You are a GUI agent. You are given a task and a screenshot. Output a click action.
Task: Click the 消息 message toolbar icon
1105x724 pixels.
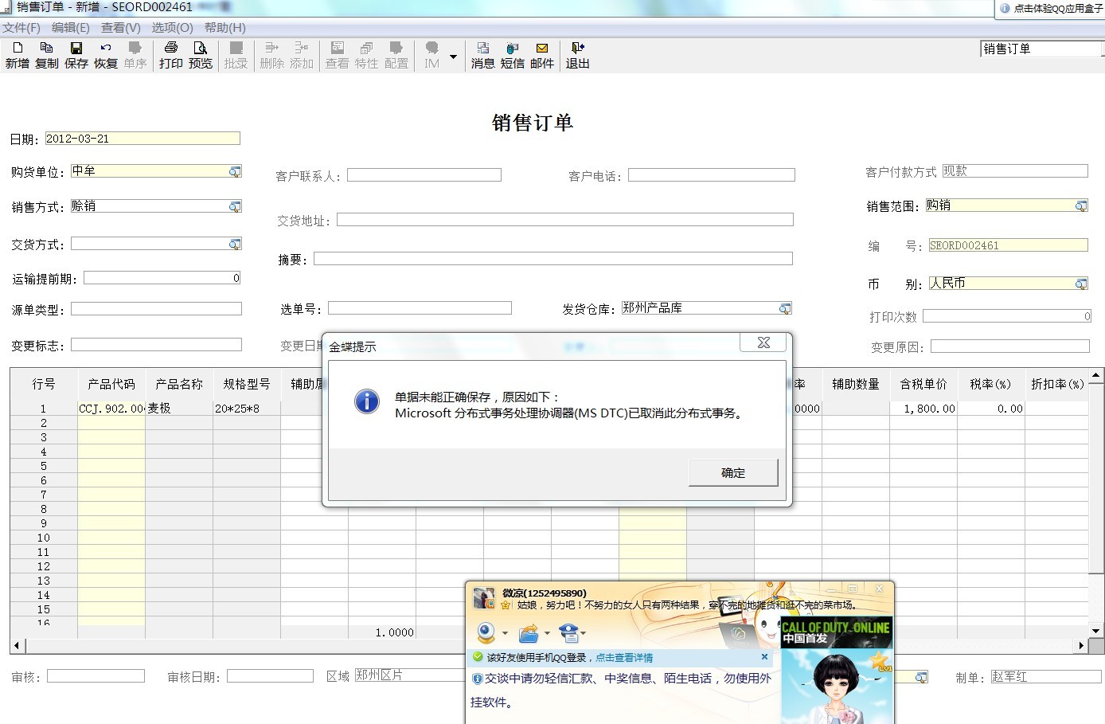pos(482,56)
